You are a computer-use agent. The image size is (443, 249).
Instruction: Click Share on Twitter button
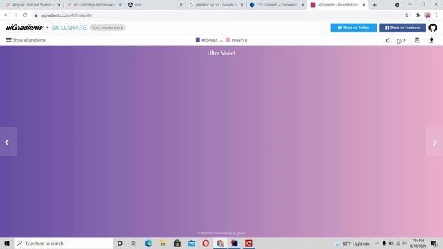(x=354, y=28)
